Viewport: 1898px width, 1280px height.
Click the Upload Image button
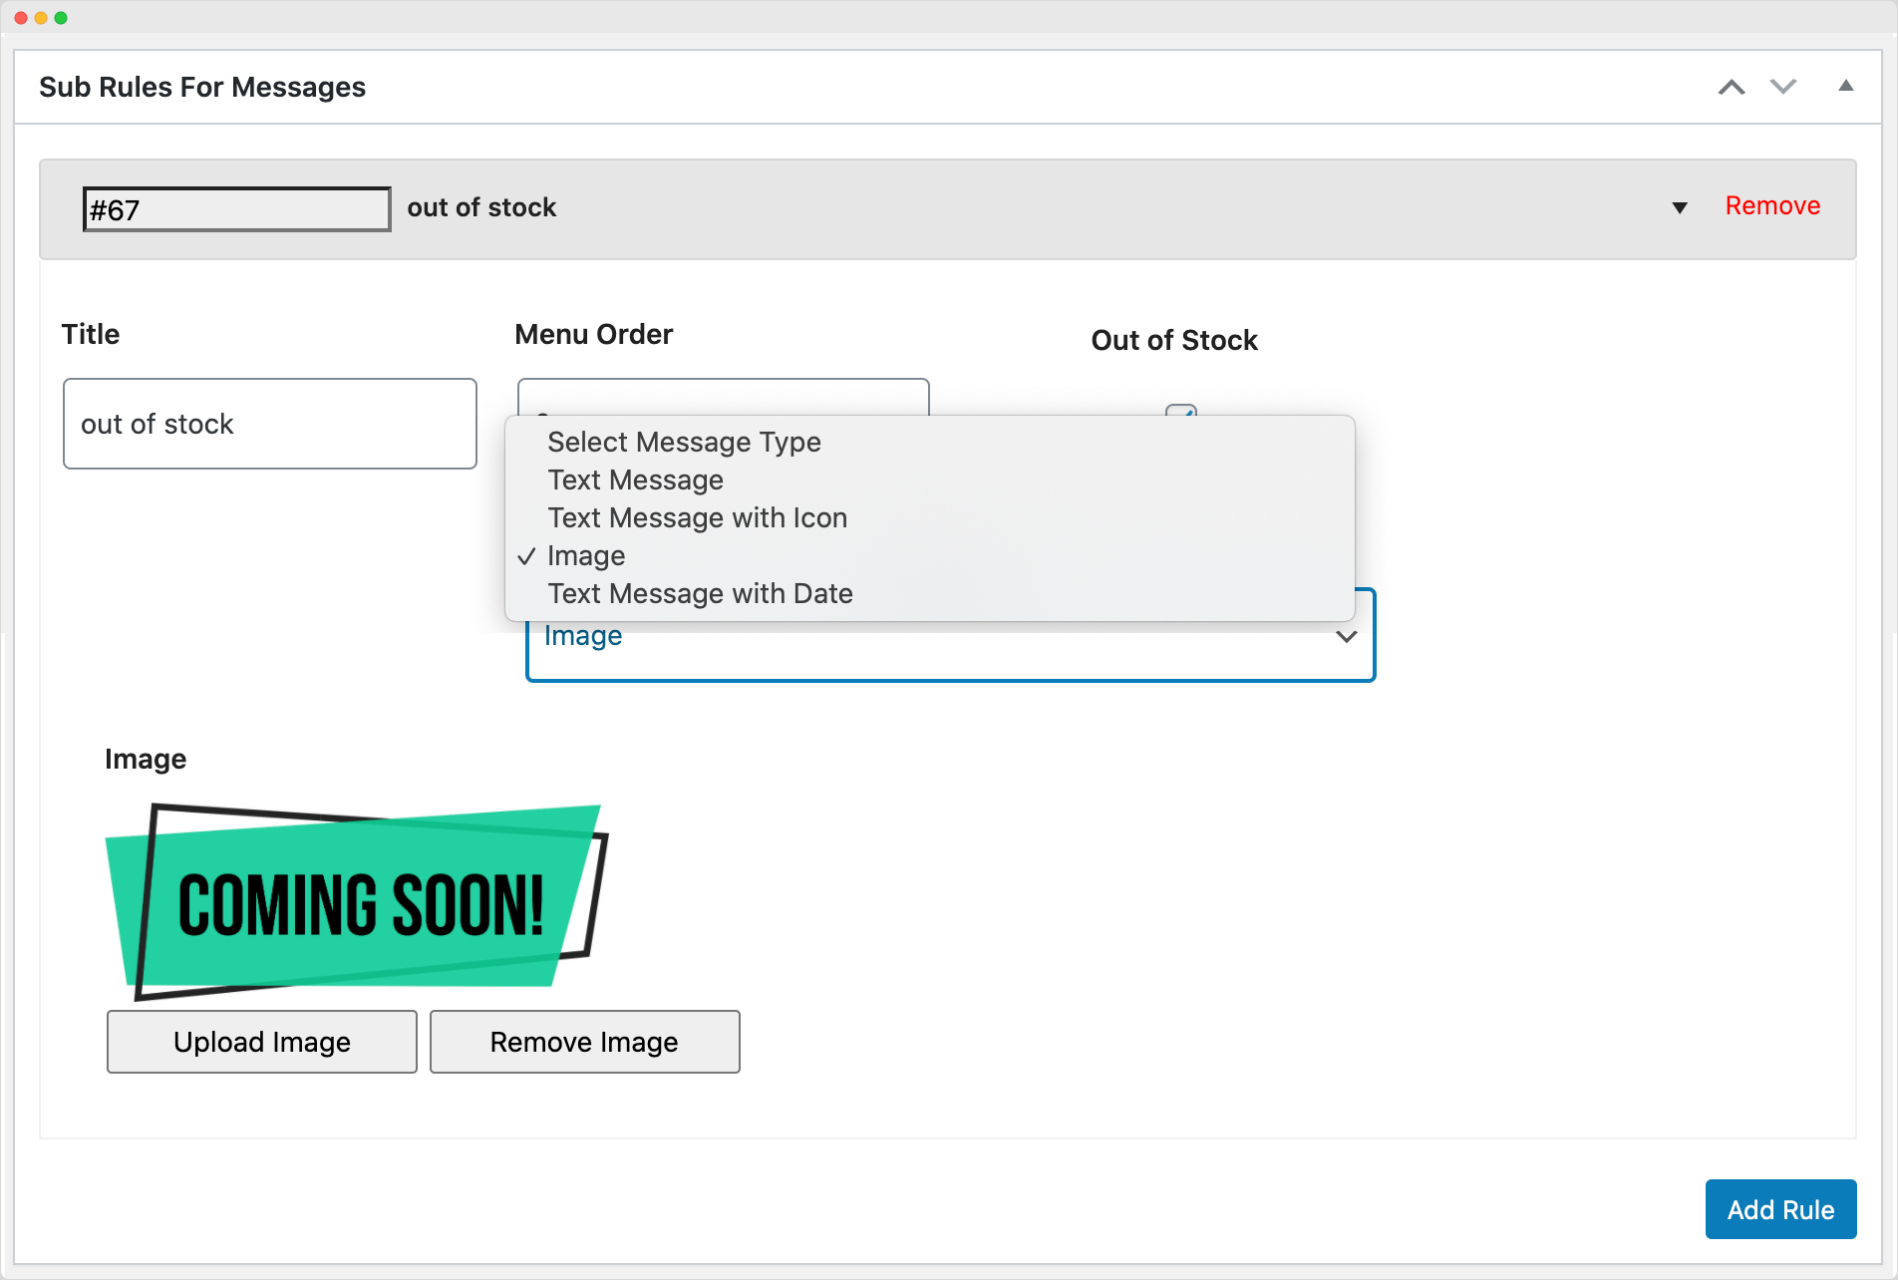click(261, 1042)
